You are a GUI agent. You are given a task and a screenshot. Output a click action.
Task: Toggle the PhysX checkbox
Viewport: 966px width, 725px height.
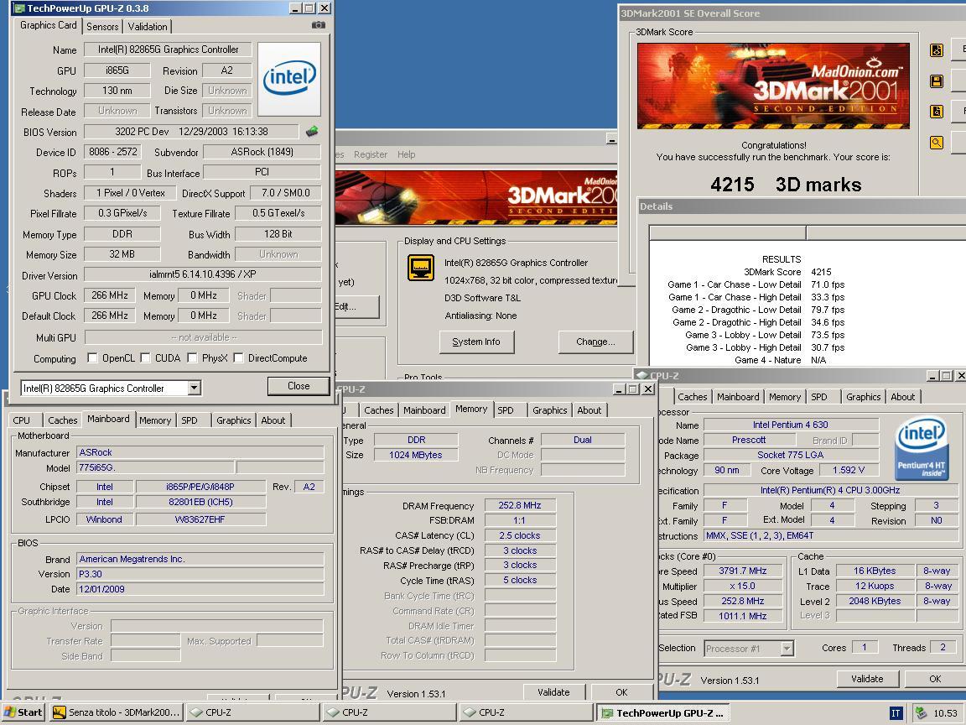click(192, 357)
